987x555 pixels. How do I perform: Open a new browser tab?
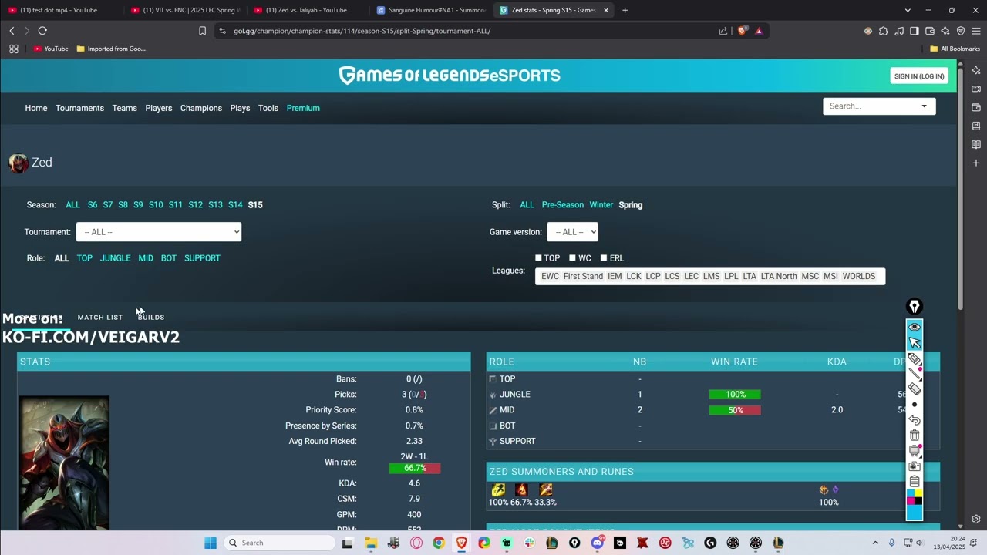(x=625, y=10)
